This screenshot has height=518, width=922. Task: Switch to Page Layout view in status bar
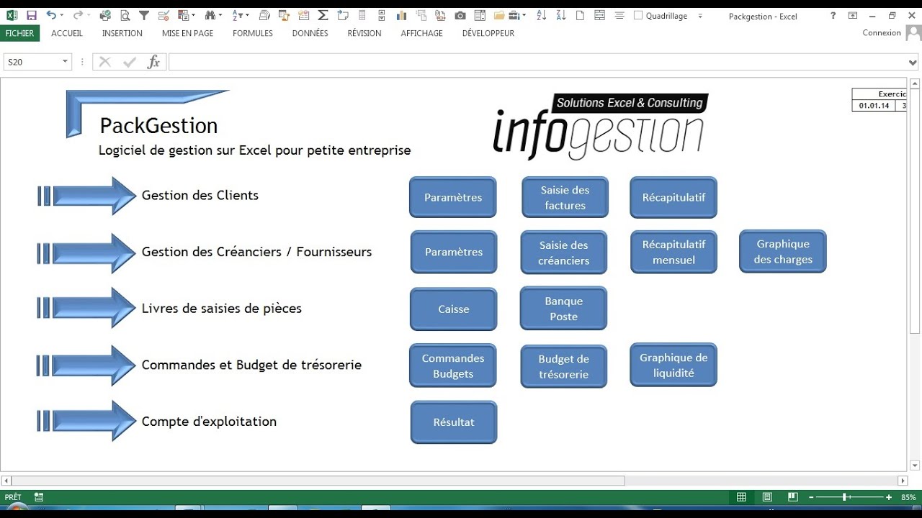767,497
